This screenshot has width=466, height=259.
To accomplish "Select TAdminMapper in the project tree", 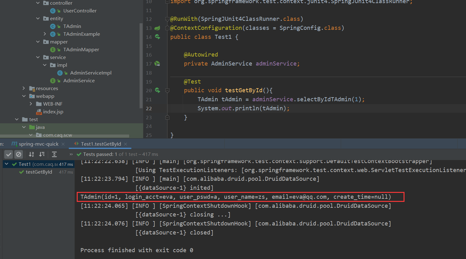I will tap(81, 50).
